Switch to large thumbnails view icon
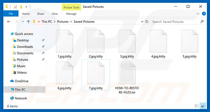Viewport: 210px width, 112px height. pyautogui.click(x=203, y=106)
